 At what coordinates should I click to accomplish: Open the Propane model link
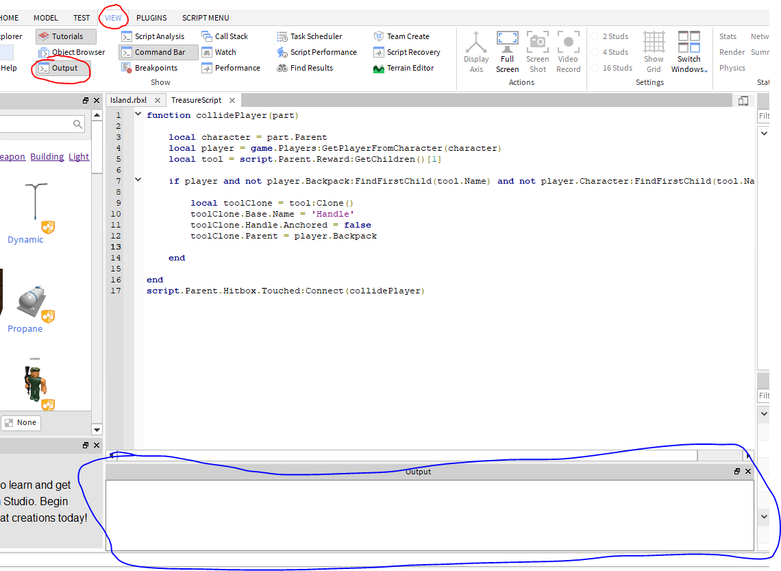click(25, 329)
